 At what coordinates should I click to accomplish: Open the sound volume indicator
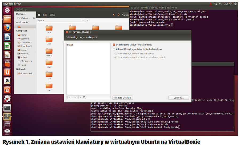coord(220,4)
